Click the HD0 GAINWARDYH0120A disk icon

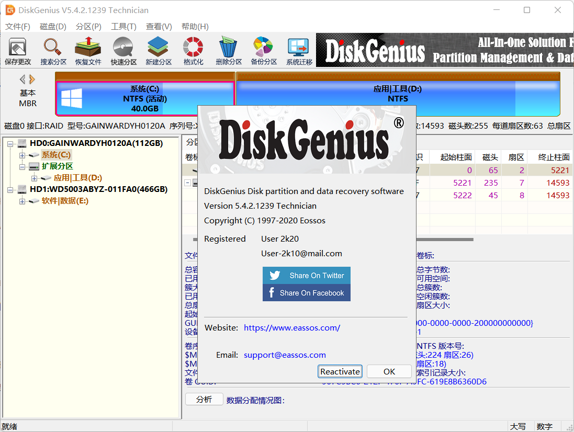coord(22,143)
